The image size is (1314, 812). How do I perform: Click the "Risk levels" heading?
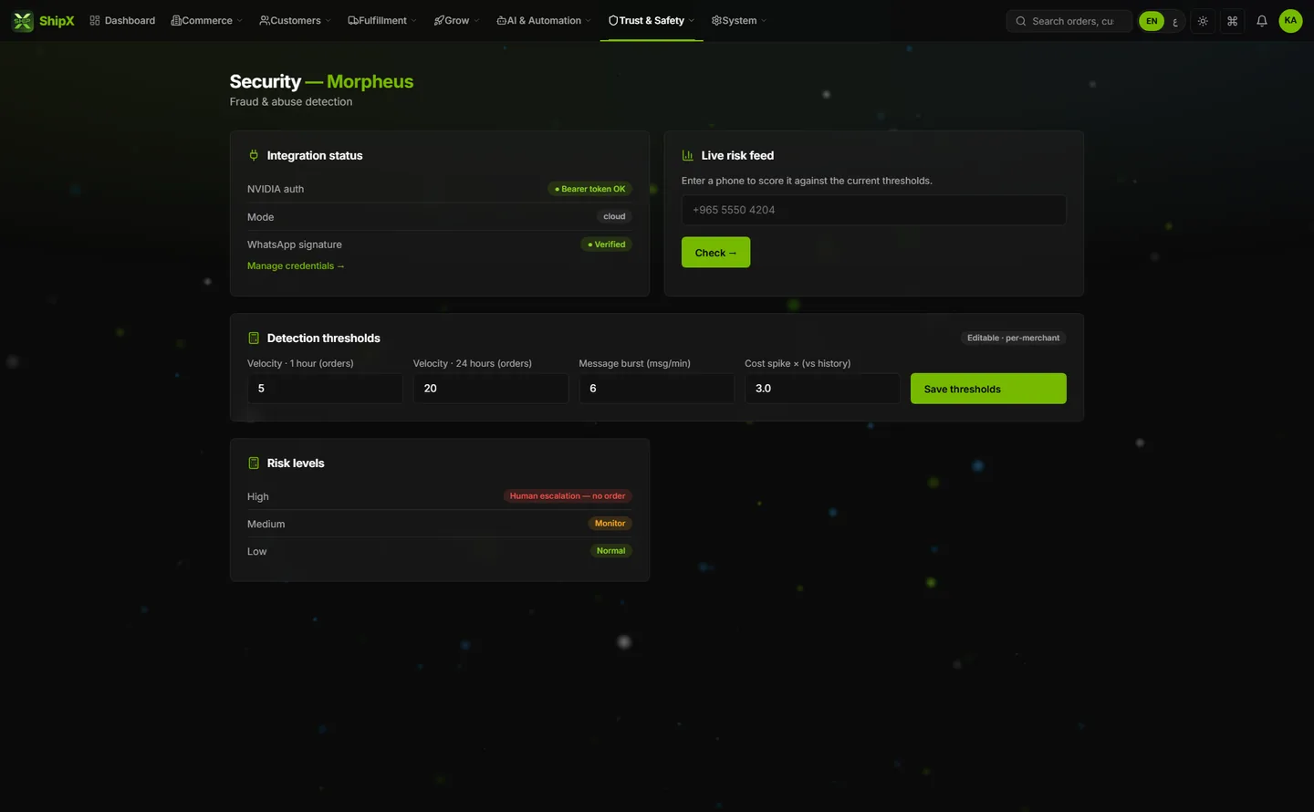tap(296, 463)
